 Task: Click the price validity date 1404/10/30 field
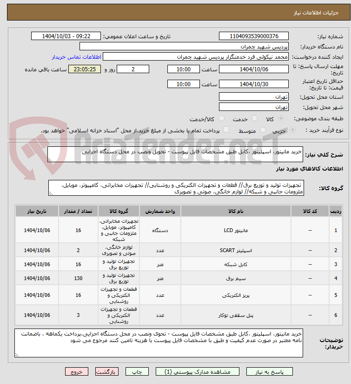point(254,84)
